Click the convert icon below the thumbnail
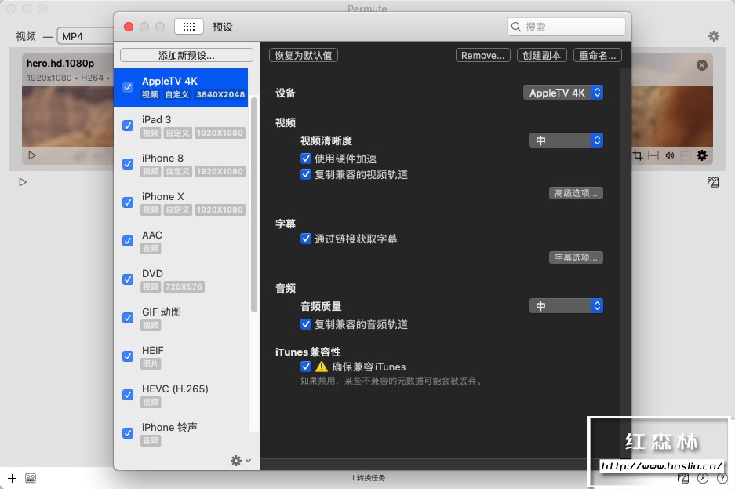 point(712,182)
